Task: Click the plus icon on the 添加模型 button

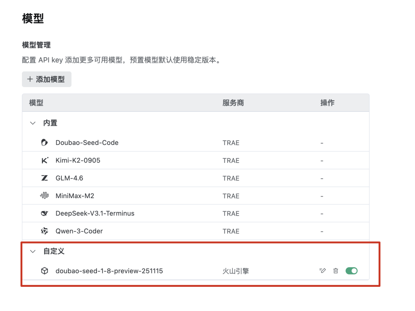Action: (x=30, y=79)
